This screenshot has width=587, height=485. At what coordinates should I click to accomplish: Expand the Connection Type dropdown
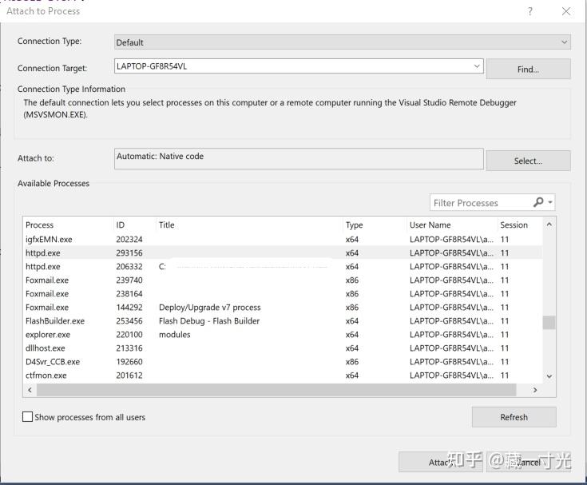click(564, 42)
